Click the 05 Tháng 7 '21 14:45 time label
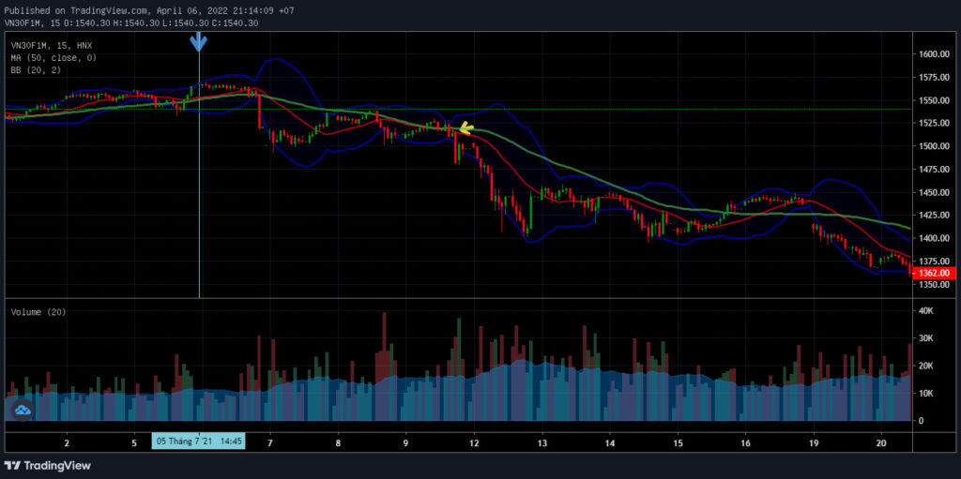Screen dimensions: 961x479 [x=199, y=441]
